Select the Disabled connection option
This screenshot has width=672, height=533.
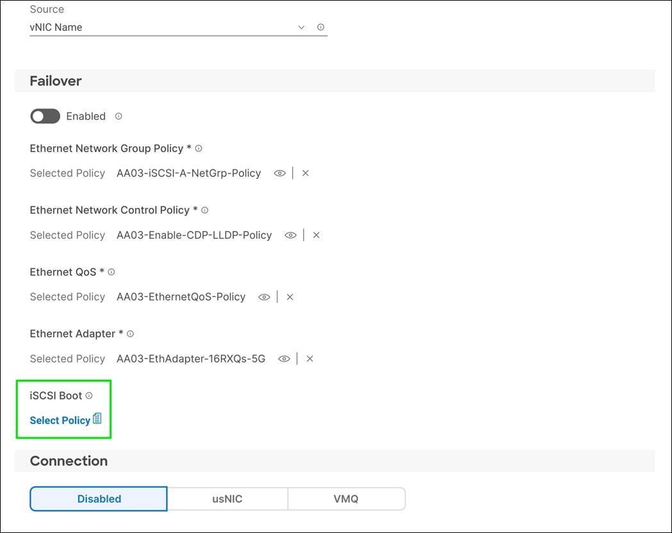[x=99, y=498]
